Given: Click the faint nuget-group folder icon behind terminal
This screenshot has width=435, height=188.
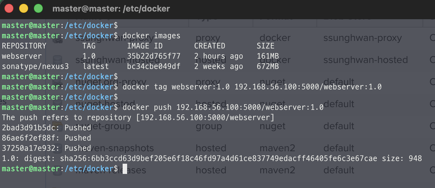Looking at the screenshot, I should [57, 126].
